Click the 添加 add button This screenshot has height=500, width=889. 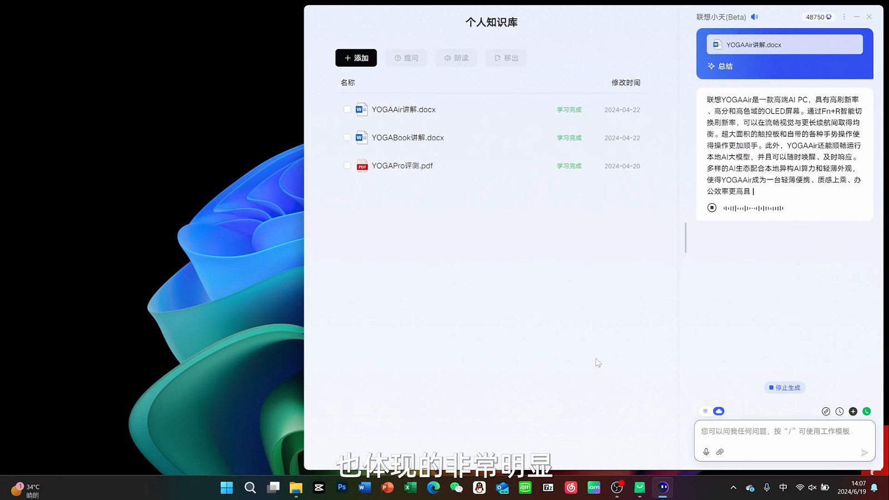tap(356, 58)
